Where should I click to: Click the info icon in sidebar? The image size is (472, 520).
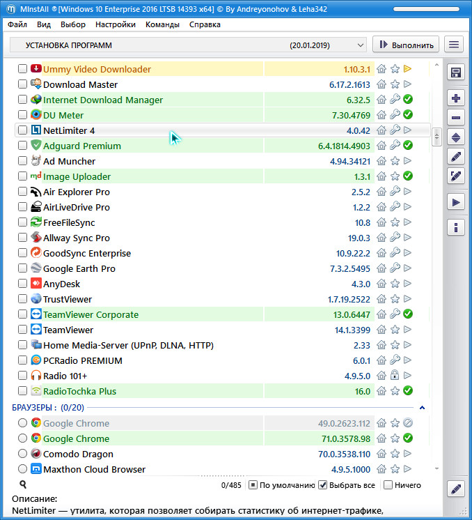(456, 227)
